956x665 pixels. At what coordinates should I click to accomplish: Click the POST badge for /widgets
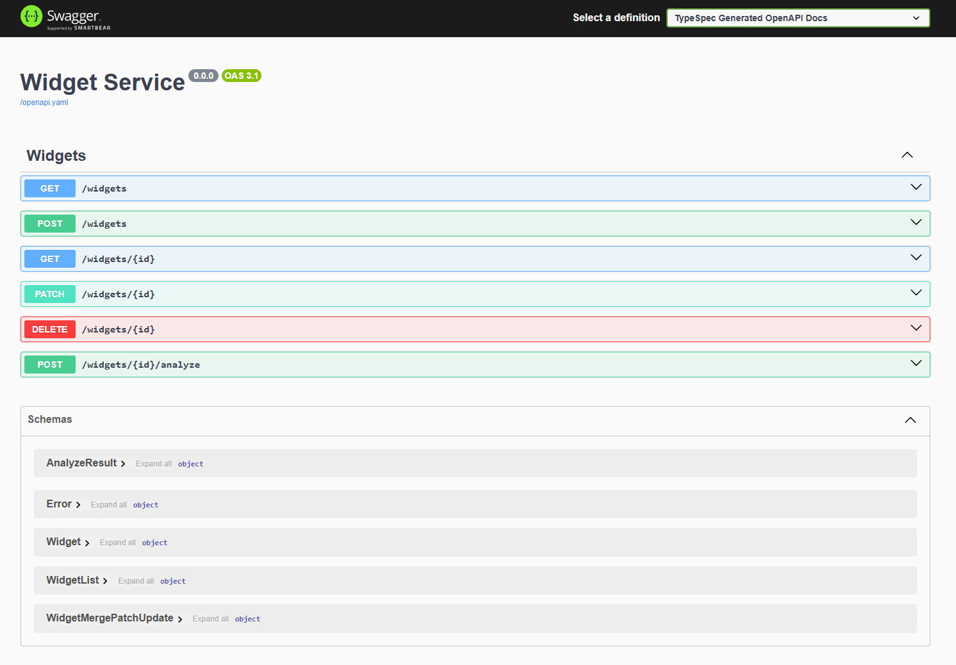click(x=49, y=223)
